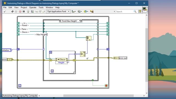Click the Height property on the property node
176x99 pixels.
pos(62,62)
